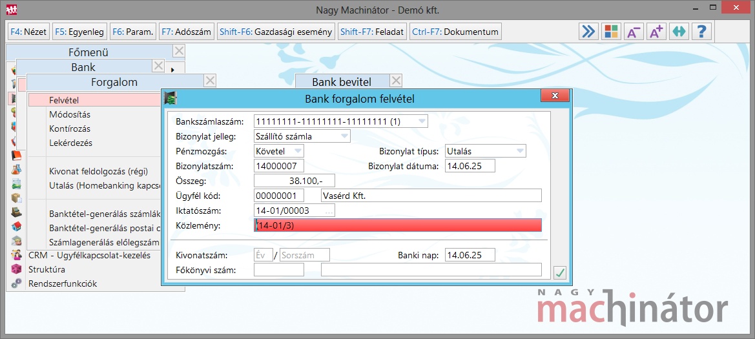Open the Bizonylat jelleg dropdown
The height and width of the screenshot is (339, 755).
tap(345, 136)
